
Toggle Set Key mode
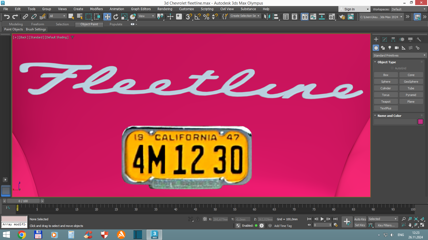pos(360,225)
